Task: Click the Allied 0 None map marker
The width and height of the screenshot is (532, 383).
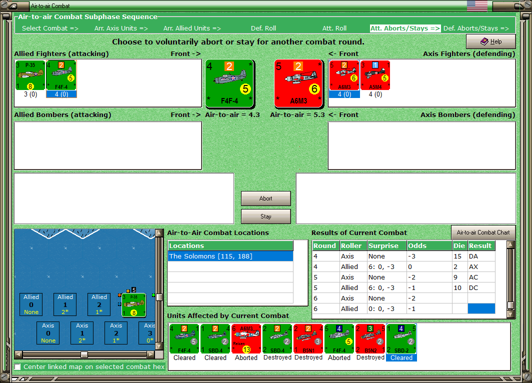Action: [x=31, y=304]
